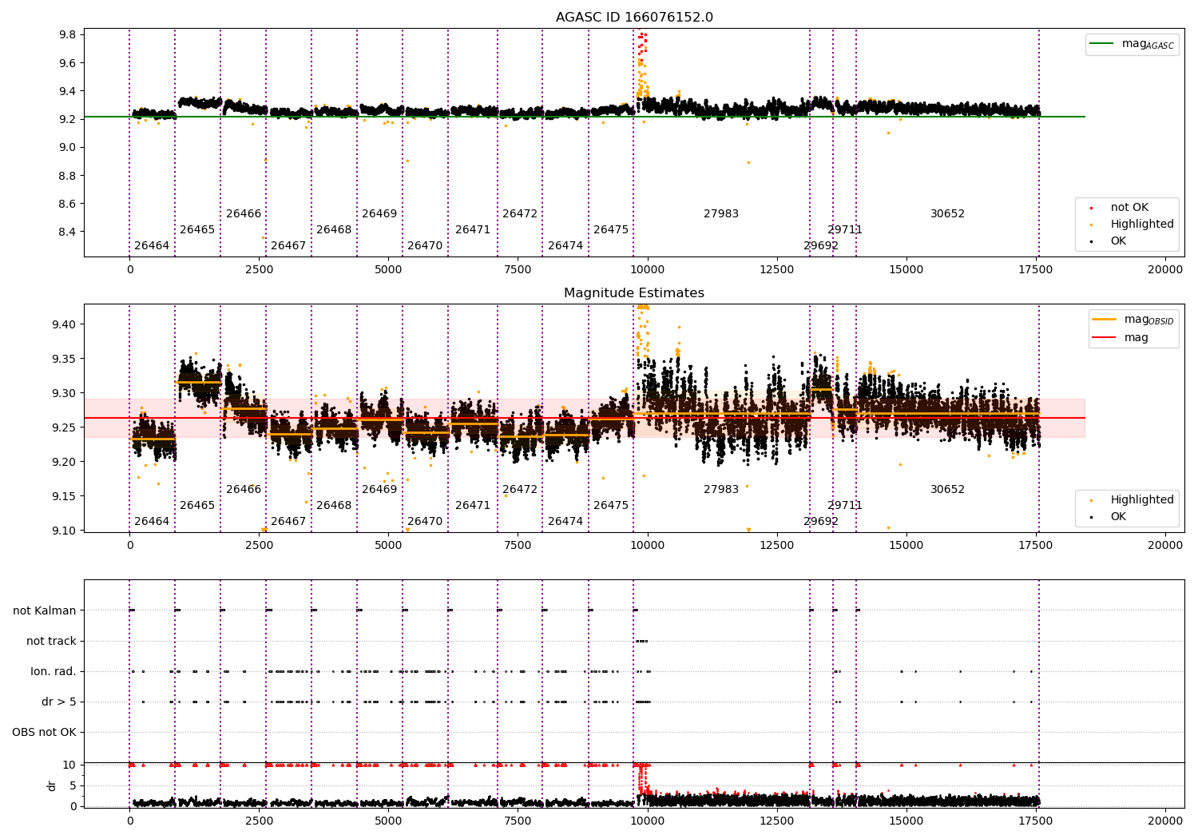Image resolution: width=1198 pixels, height=839 pixels.
Task: Click OBSID label 29711 in the AGASC ID plot
Action: pyautogui.click(x=845, y=230)
